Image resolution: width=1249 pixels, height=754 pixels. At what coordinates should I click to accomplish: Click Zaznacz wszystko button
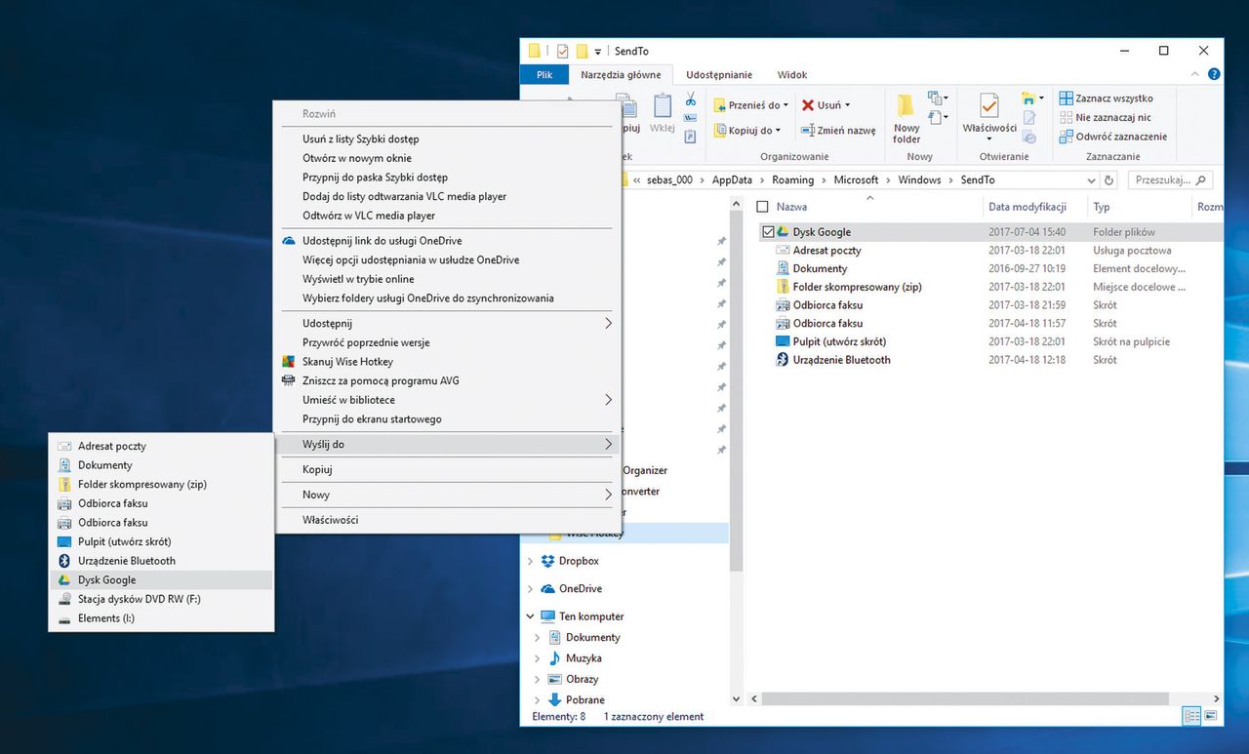(1107, 99)
